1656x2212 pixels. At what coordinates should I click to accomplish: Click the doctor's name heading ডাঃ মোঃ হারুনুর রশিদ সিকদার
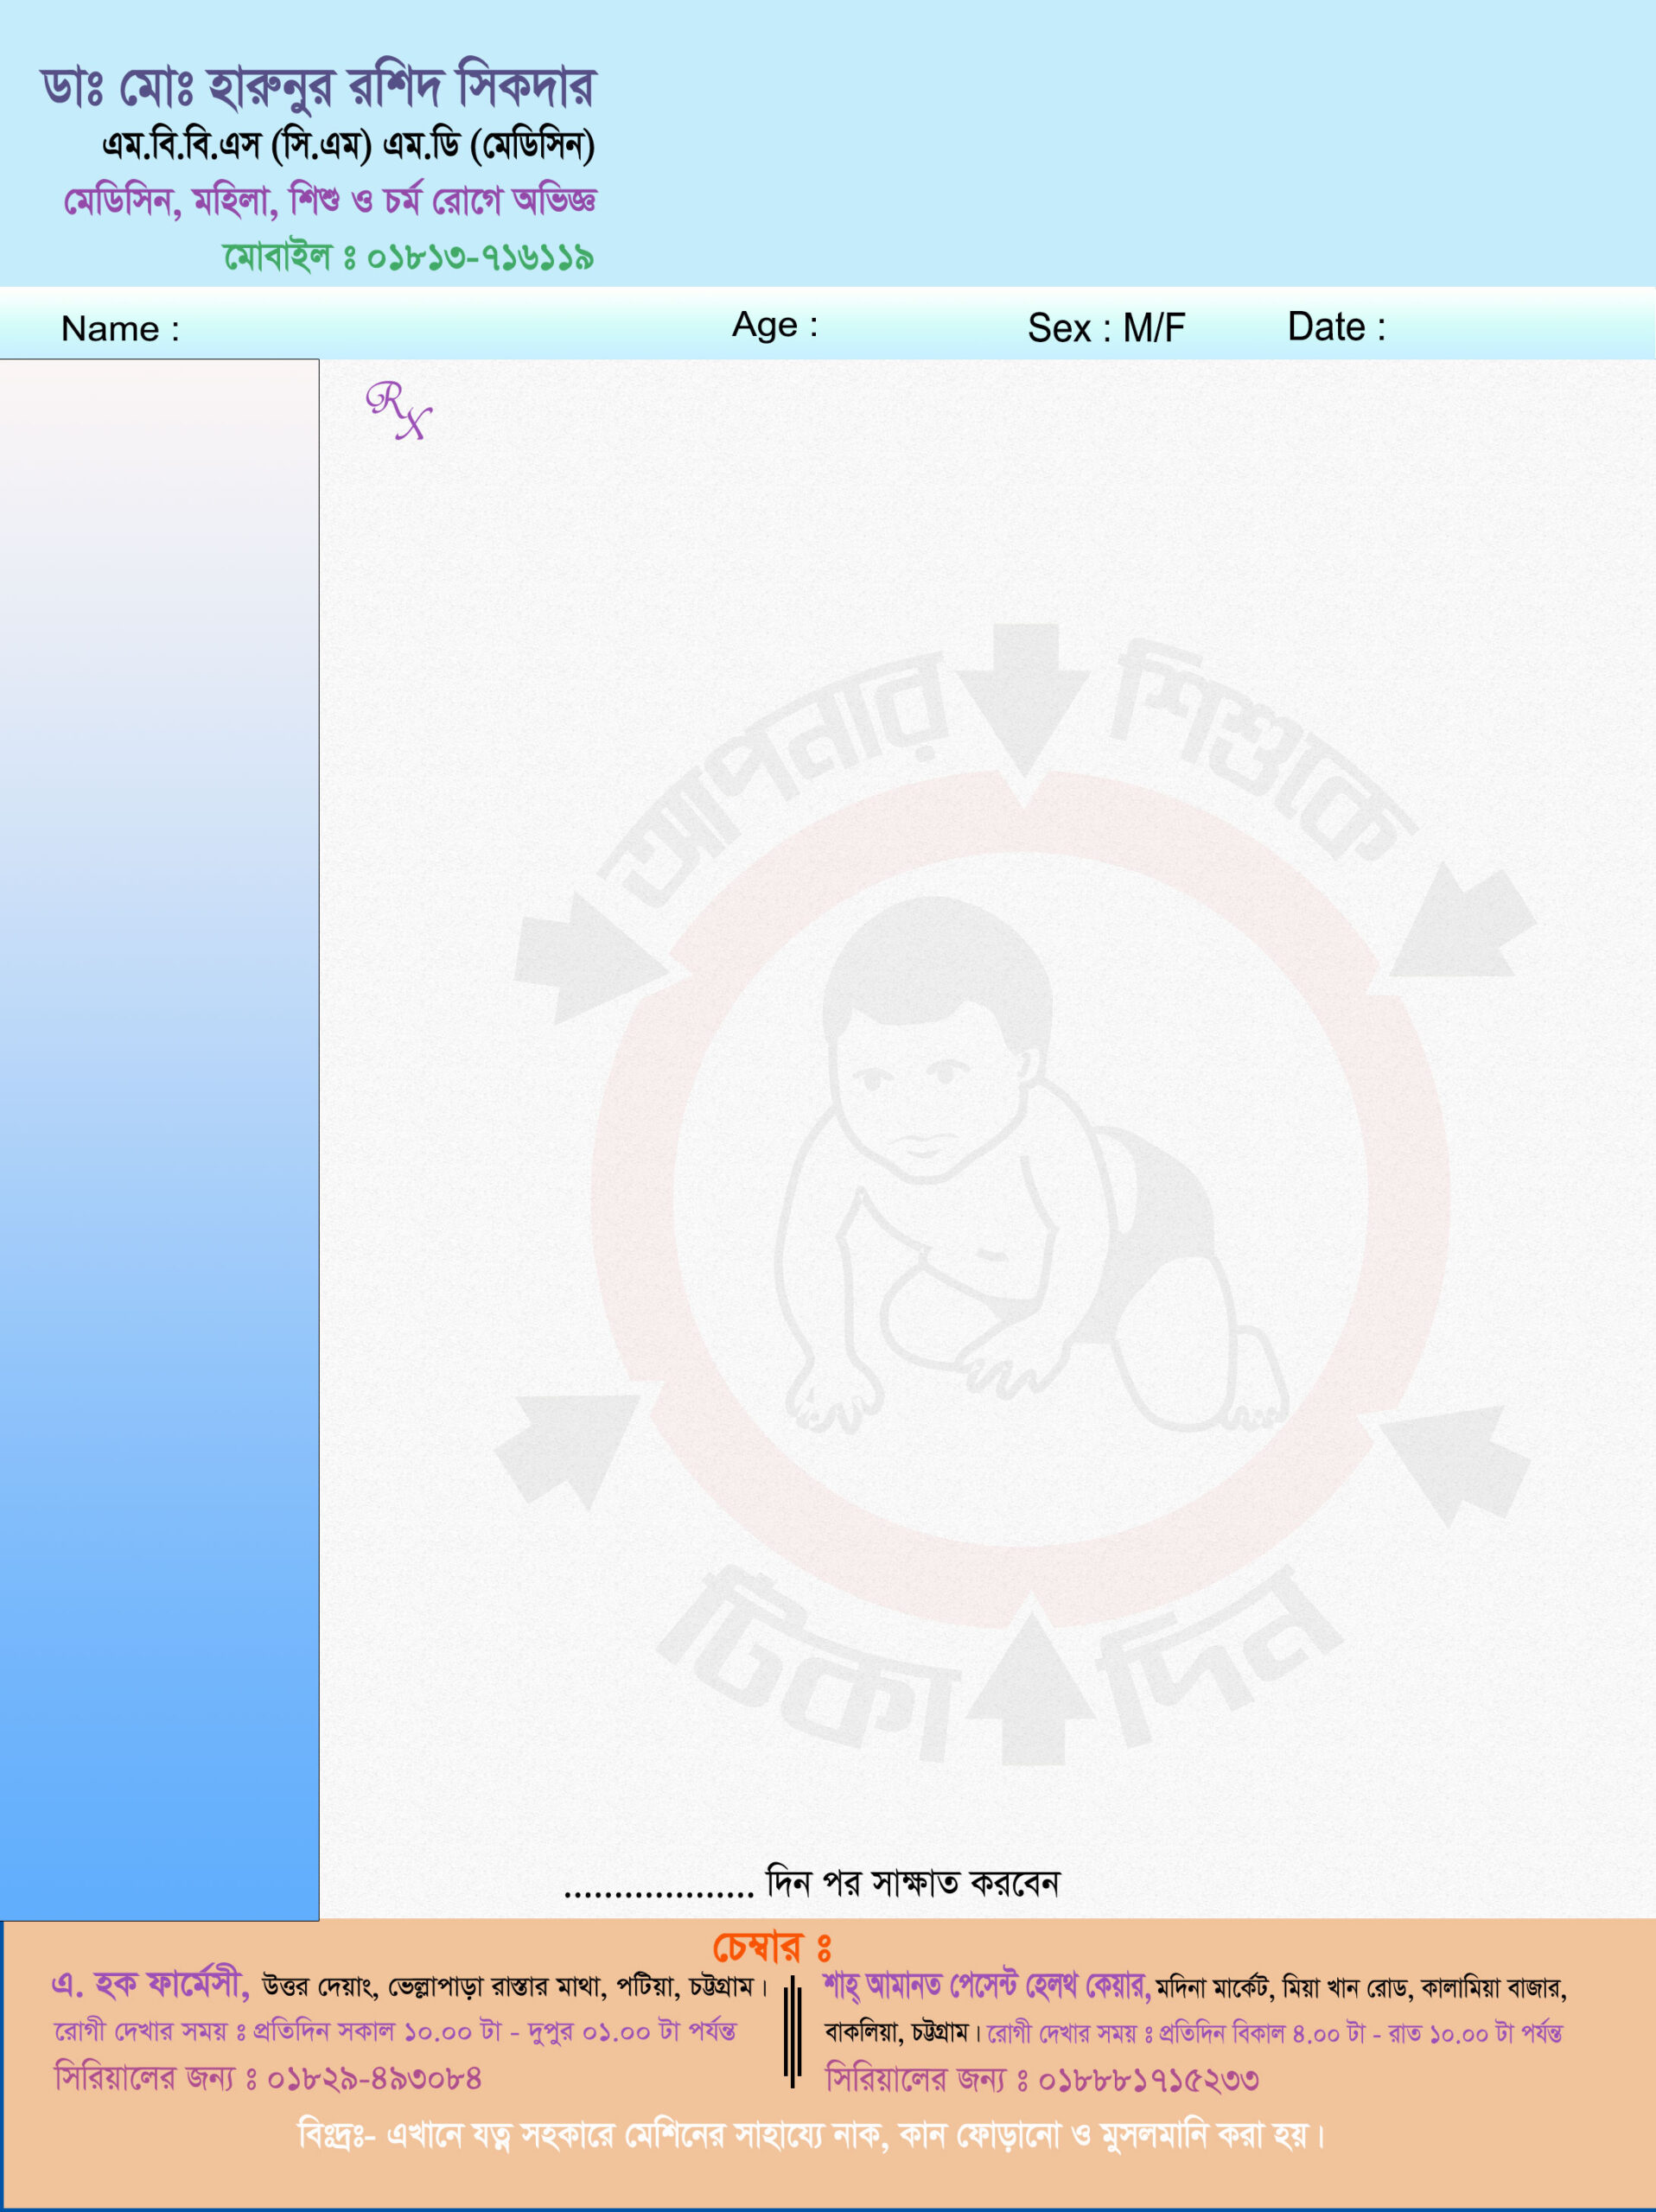[x=318, y=88]
